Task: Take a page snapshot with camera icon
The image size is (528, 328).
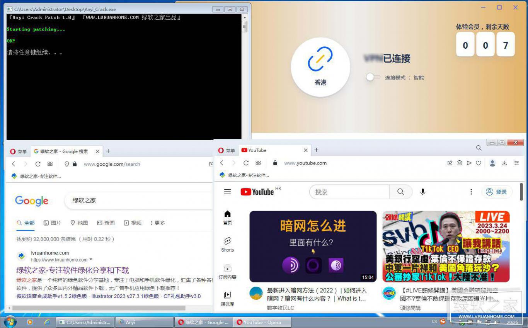Action: coord(459,163)
